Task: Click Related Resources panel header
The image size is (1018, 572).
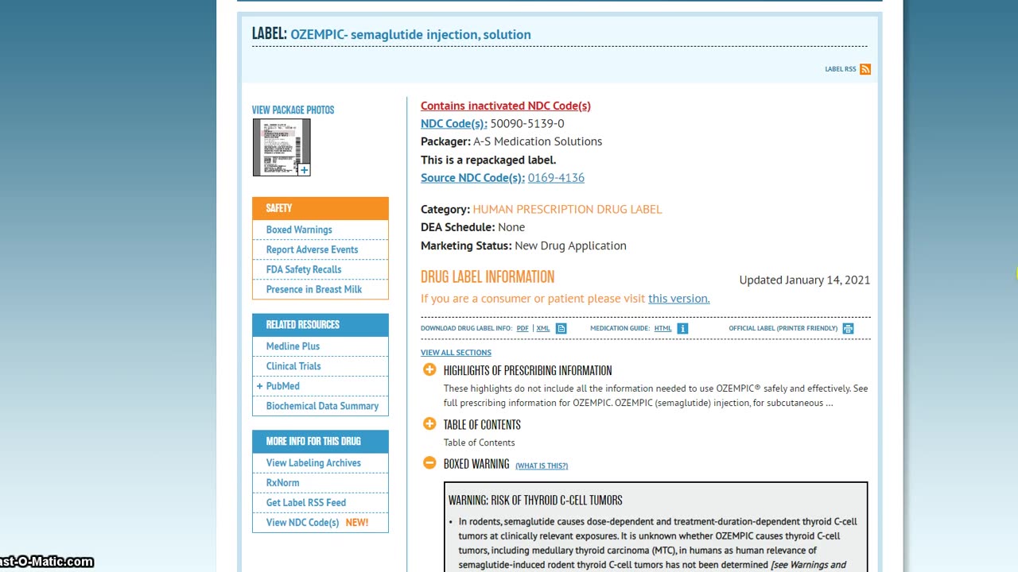Action: (321, 325)
